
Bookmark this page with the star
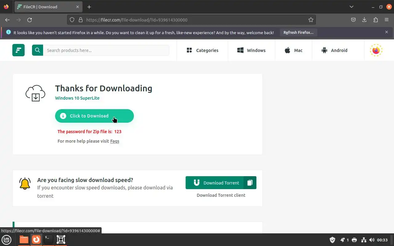[x=311, y=20]
